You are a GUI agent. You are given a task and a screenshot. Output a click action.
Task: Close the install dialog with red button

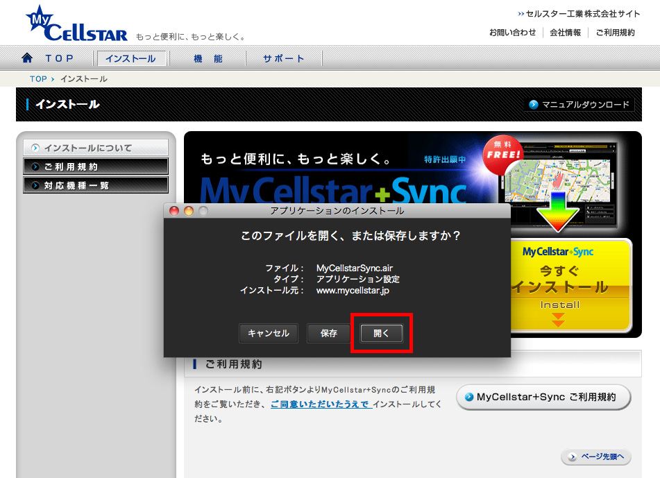pyautogui.click(x=174, y=211)
